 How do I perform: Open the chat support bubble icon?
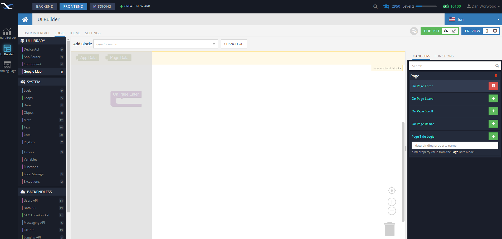[x=414, y=31]
